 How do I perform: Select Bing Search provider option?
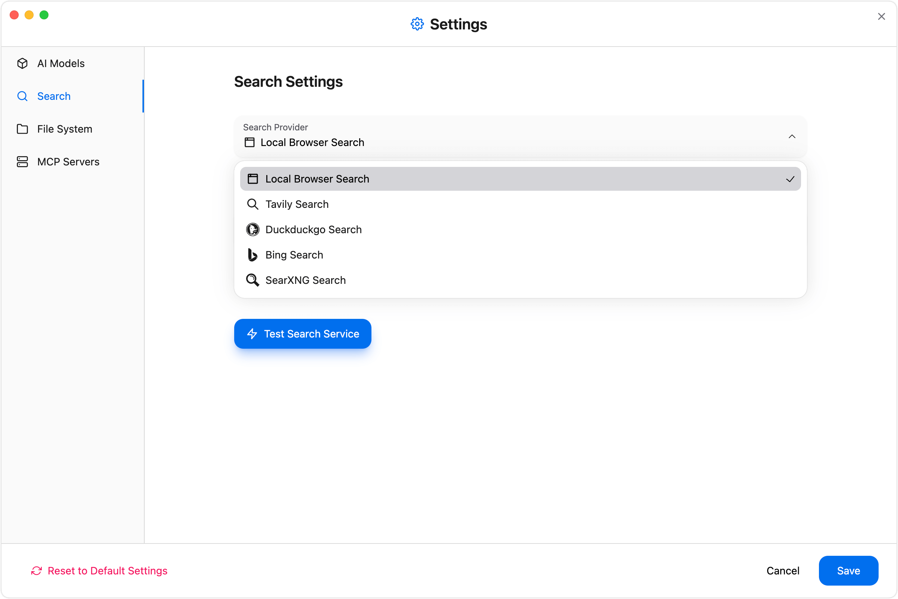[x=294, y=255]
